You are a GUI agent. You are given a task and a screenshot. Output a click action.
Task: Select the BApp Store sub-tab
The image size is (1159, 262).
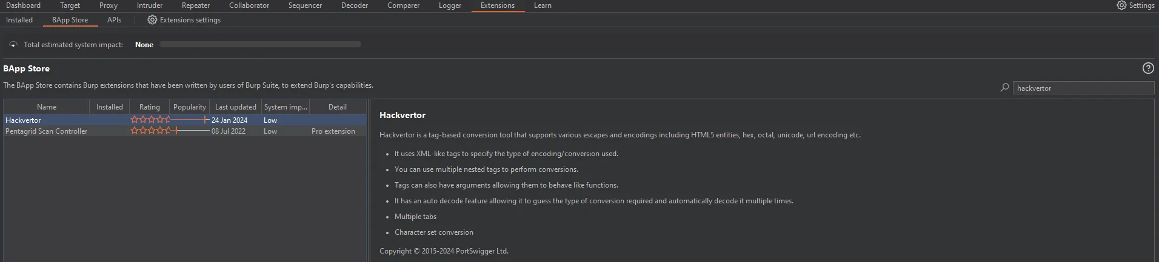pyautogui.click(x=70, y=20)
